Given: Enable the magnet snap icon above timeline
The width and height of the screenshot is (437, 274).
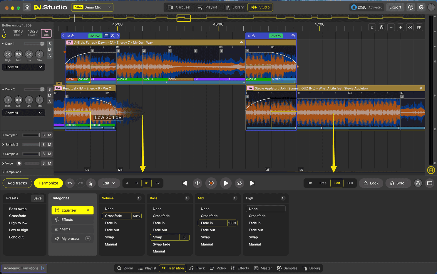Looking at the screenshot, I should click(x=381, y=27).
